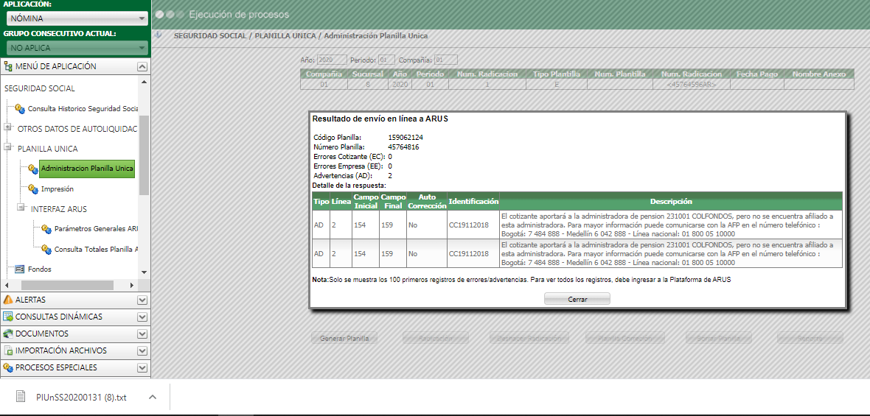
Task: Click the Generar Planilla button
Action: [x=344, y=338]
